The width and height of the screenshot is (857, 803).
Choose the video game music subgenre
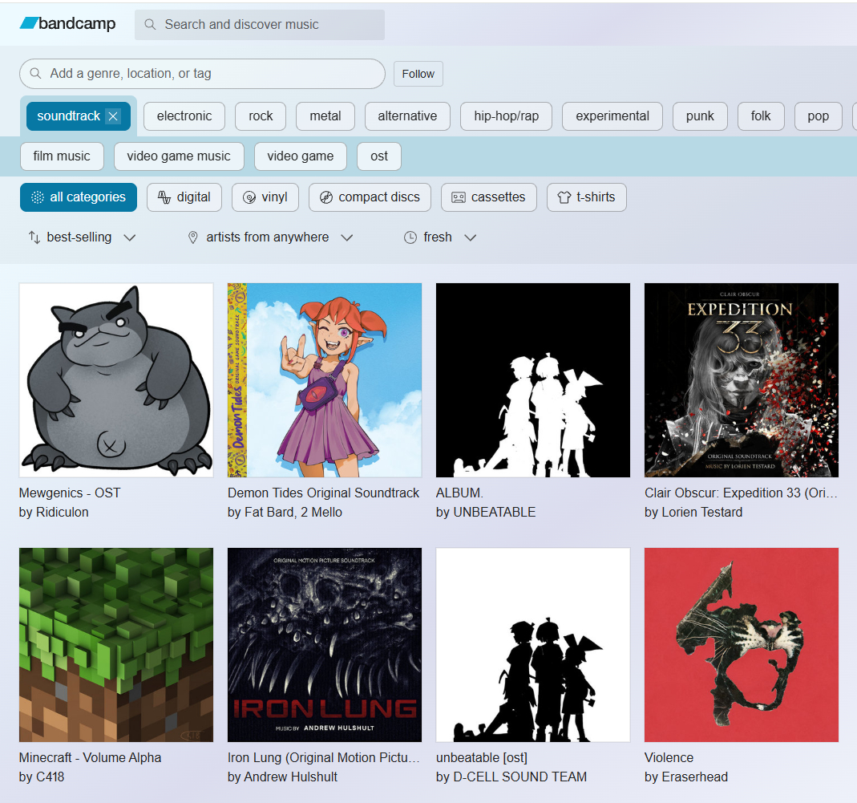click(x=178, y=156)
